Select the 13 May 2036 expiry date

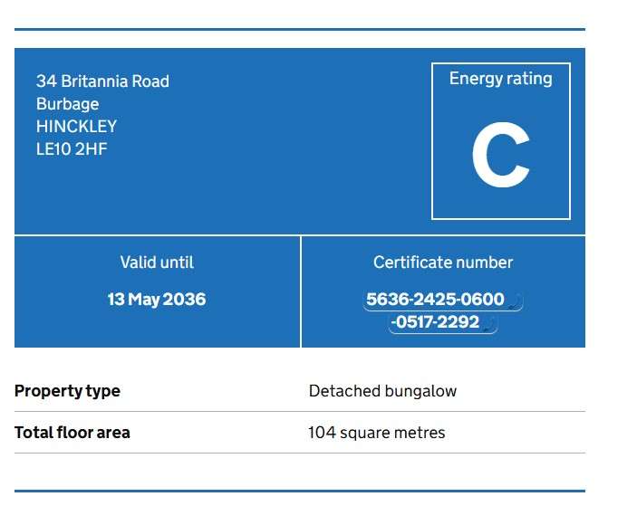point(157,300)
